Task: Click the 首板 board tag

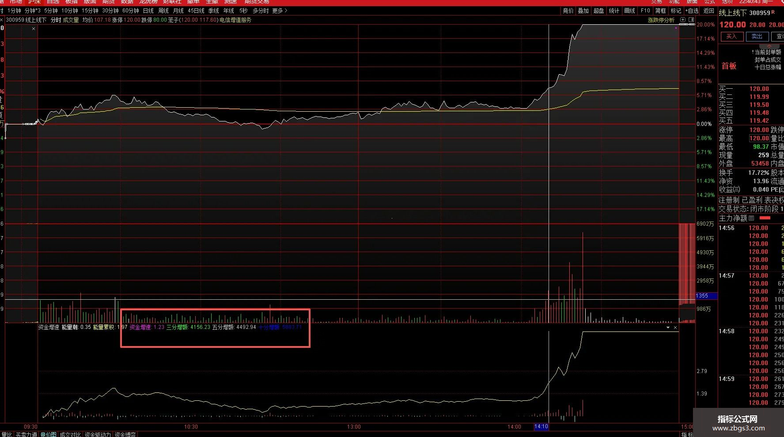Action: tap(729, 66)
